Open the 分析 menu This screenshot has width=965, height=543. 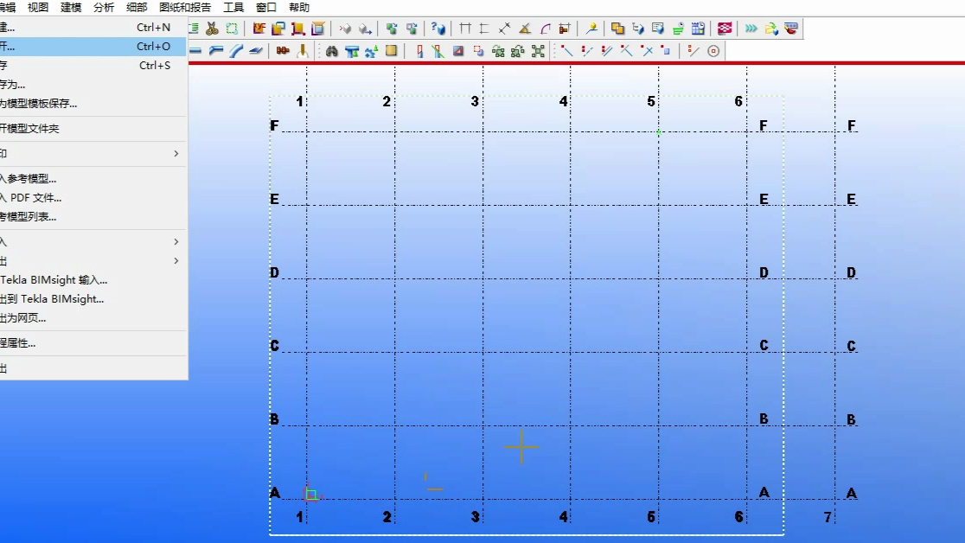pos(104,8)
